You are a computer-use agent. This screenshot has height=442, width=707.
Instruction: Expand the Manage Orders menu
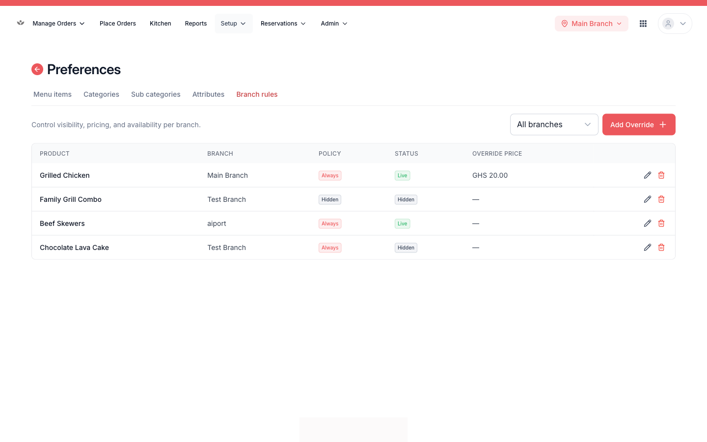(x=59, y=24)
